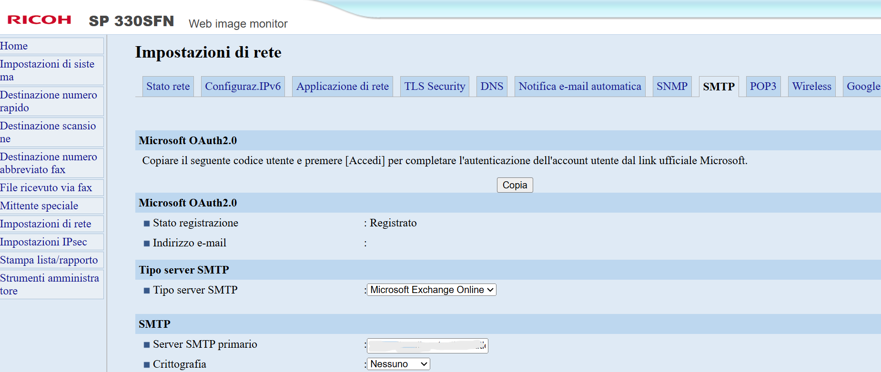Image resolution: width=881 pixels, height=372 pixels.
Task: Open the Applicazione di rete tab
Action: 343,87
